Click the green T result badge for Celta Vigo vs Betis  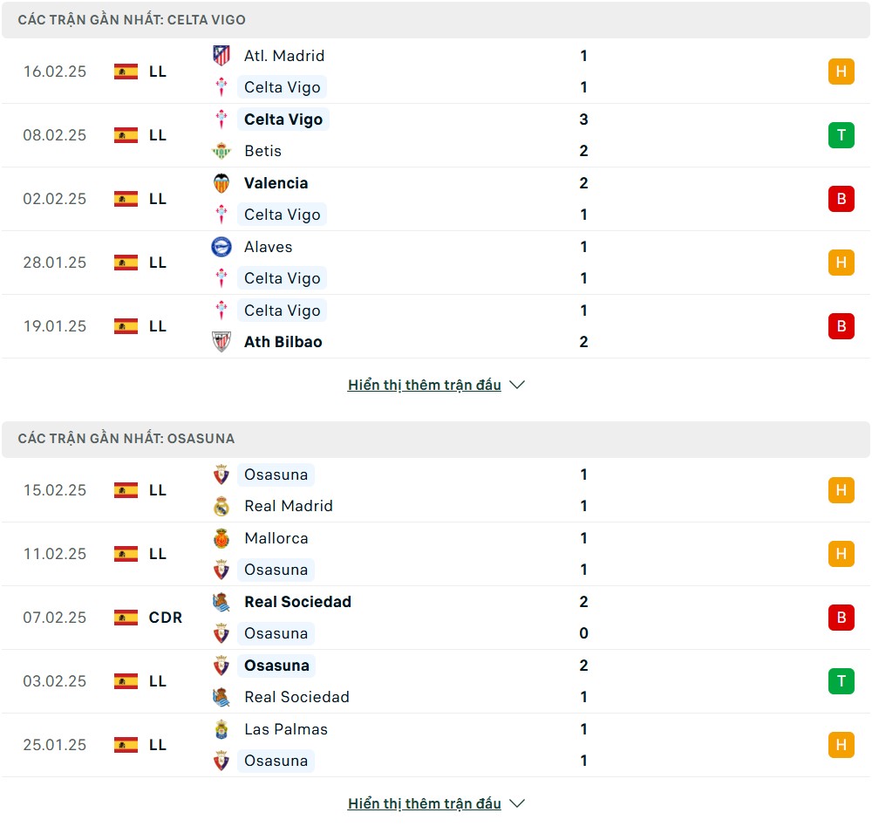[841, 135]
